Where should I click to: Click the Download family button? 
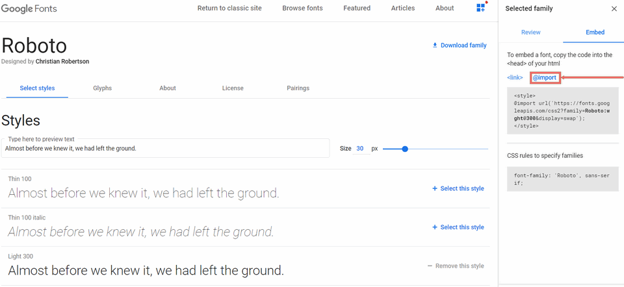tap(460, 45)
